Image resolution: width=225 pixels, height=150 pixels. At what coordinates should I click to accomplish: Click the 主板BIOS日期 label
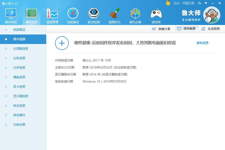coord(64,67)
